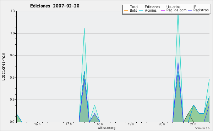
Task: Click the Ediciones green legend line
Action: (x=141, y=7)
